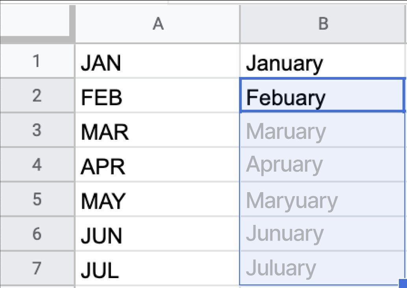The image size is (407, 288).
Task: Click the active cell Febuary
Action: [x=323, y=95]
